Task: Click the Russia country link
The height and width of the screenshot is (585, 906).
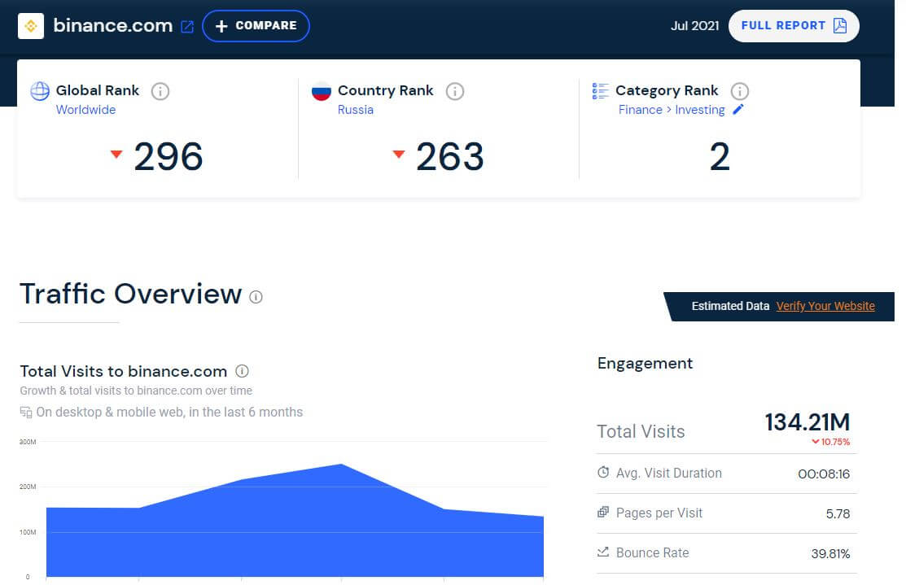Action: (356, 110)
